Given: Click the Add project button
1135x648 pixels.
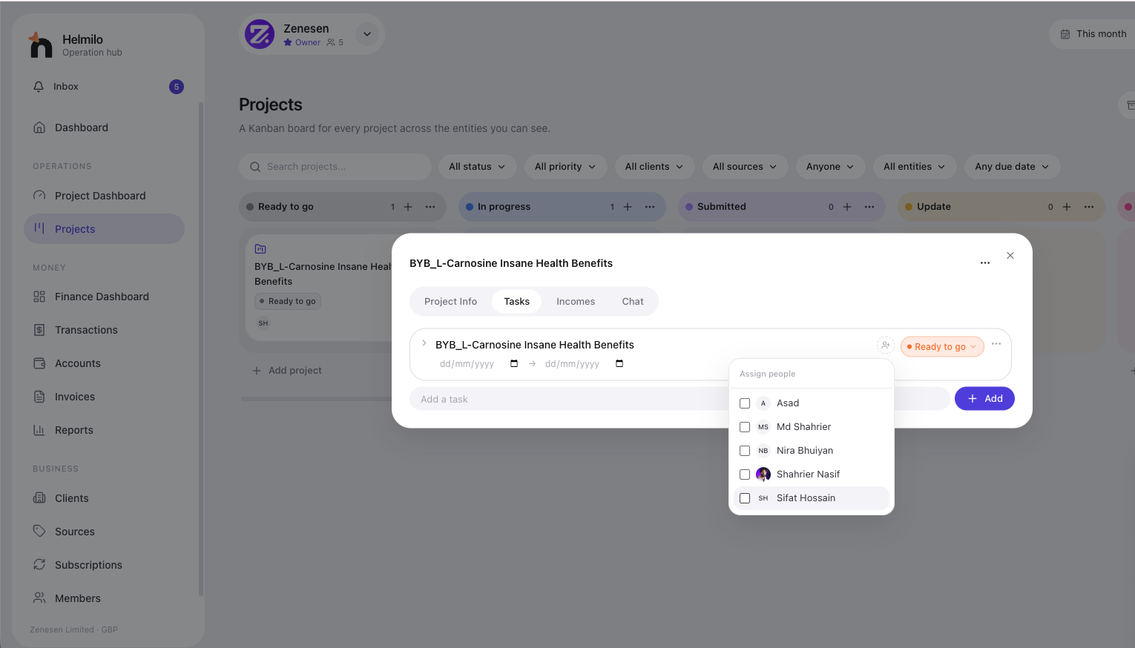Looking at the screenshot, I should tap(287, 371).
